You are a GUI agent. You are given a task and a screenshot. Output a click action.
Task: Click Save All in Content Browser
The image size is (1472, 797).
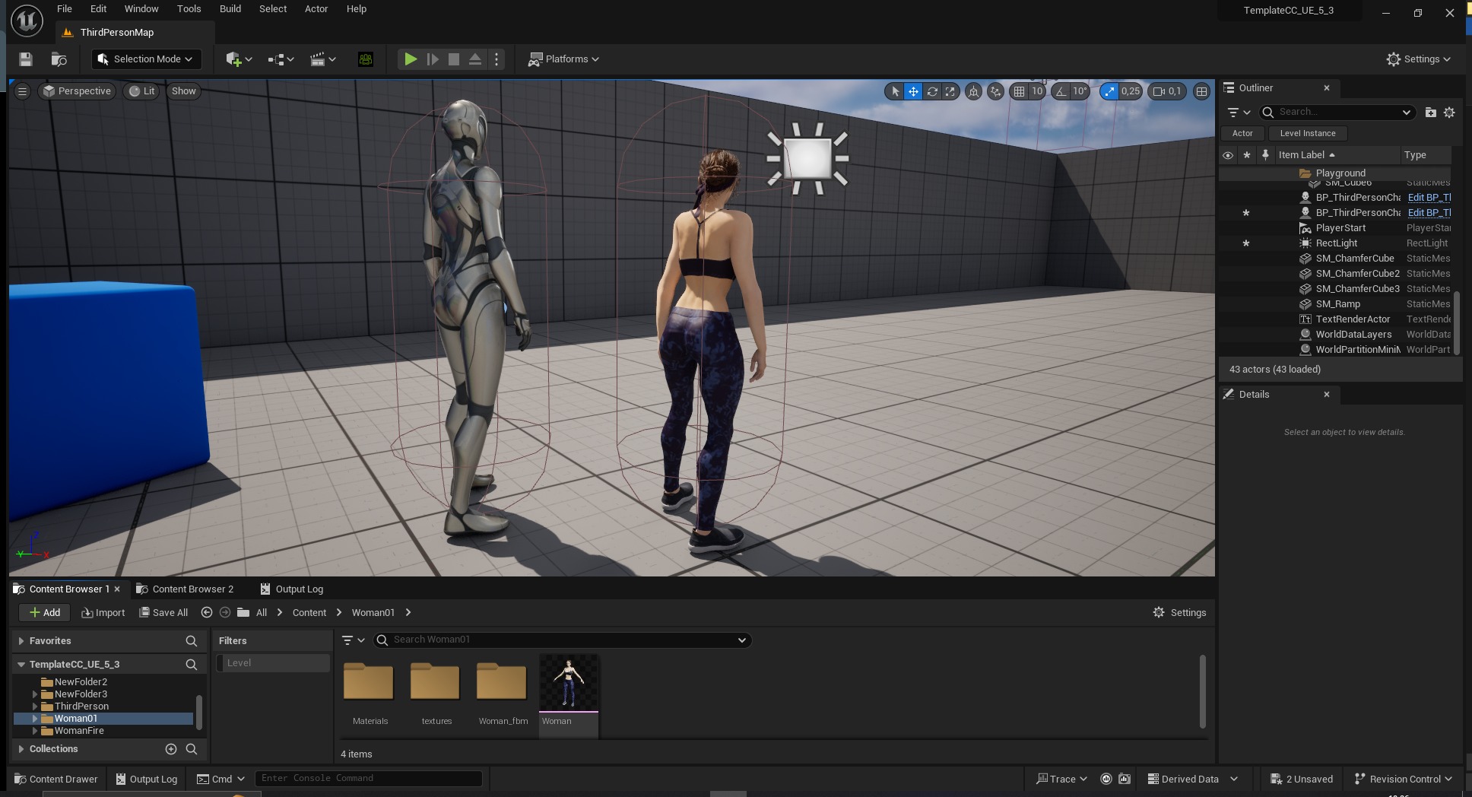(x=163, y=613)
